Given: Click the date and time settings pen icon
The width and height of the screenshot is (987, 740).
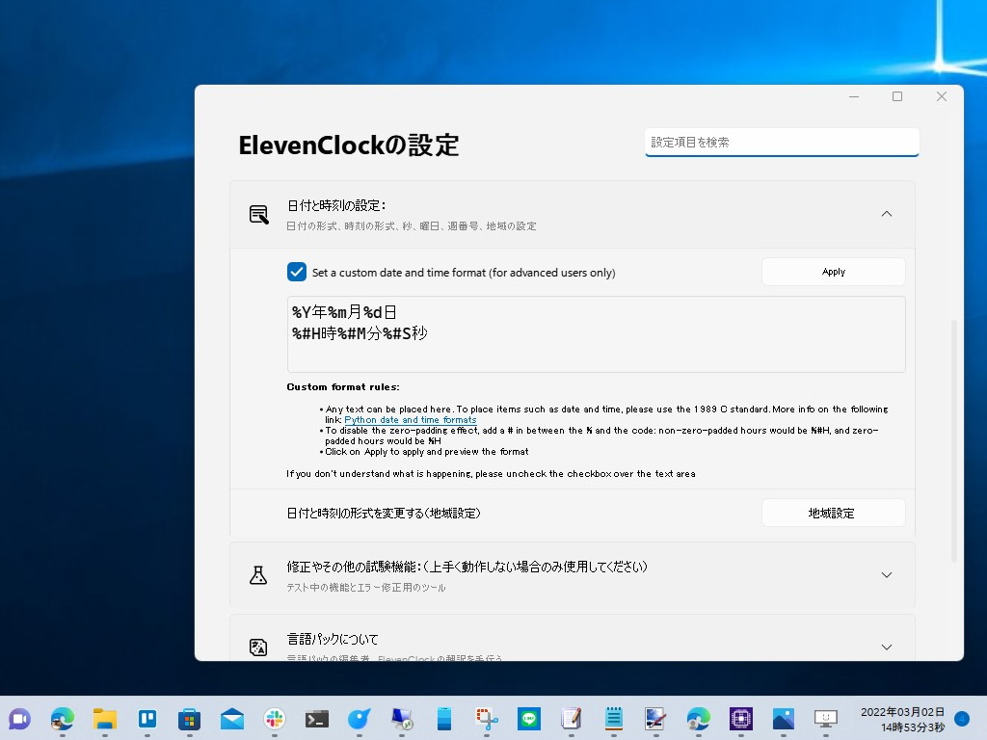Looking at the screenshot, I should click(258, 214).
